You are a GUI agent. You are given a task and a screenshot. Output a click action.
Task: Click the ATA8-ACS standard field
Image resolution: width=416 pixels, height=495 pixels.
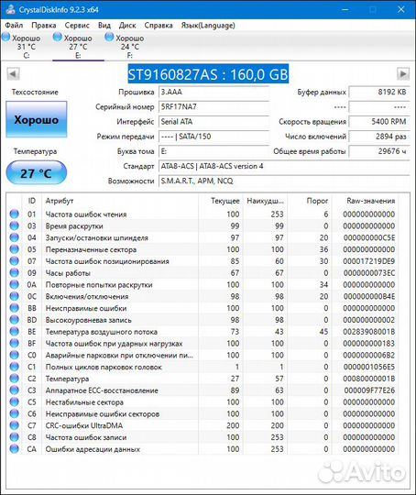pyautogui.click(x=284, y=166)
